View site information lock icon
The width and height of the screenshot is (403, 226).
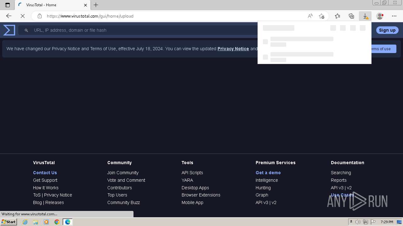tap(39, 16)
